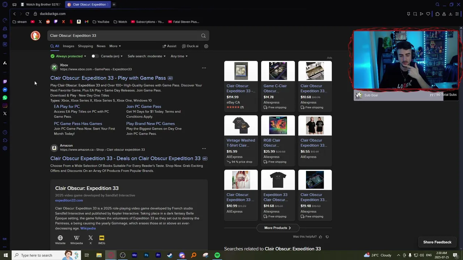Switch to the News tab
This screenshot has height=260, width=463.
[x=101, y=46]
